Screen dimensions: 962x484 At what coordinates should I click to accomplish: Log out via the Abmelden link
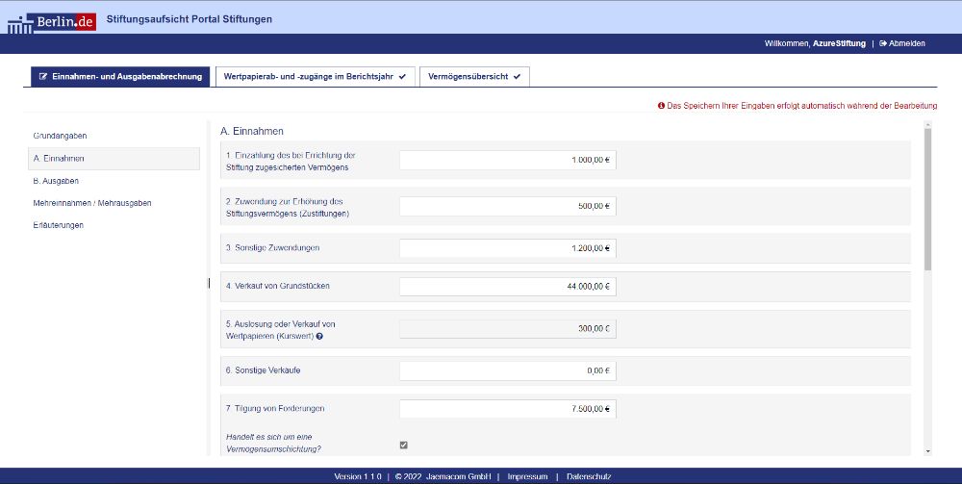901,43
